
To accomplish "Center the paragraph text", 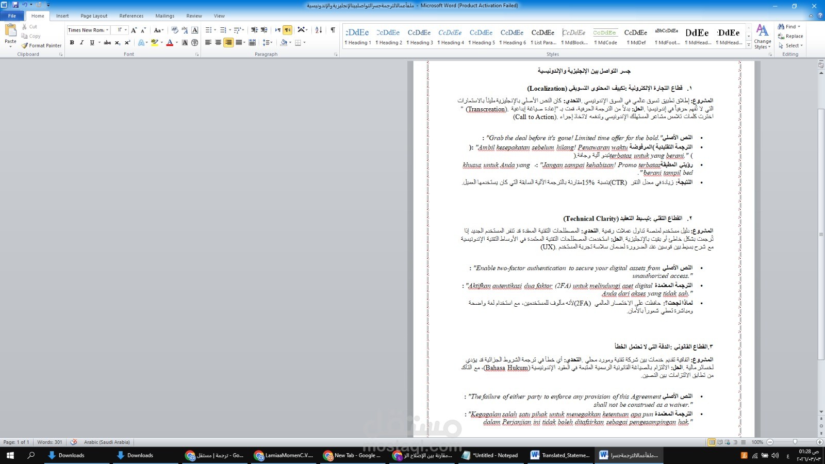I will pyautogui.click(x=218, y=43).
